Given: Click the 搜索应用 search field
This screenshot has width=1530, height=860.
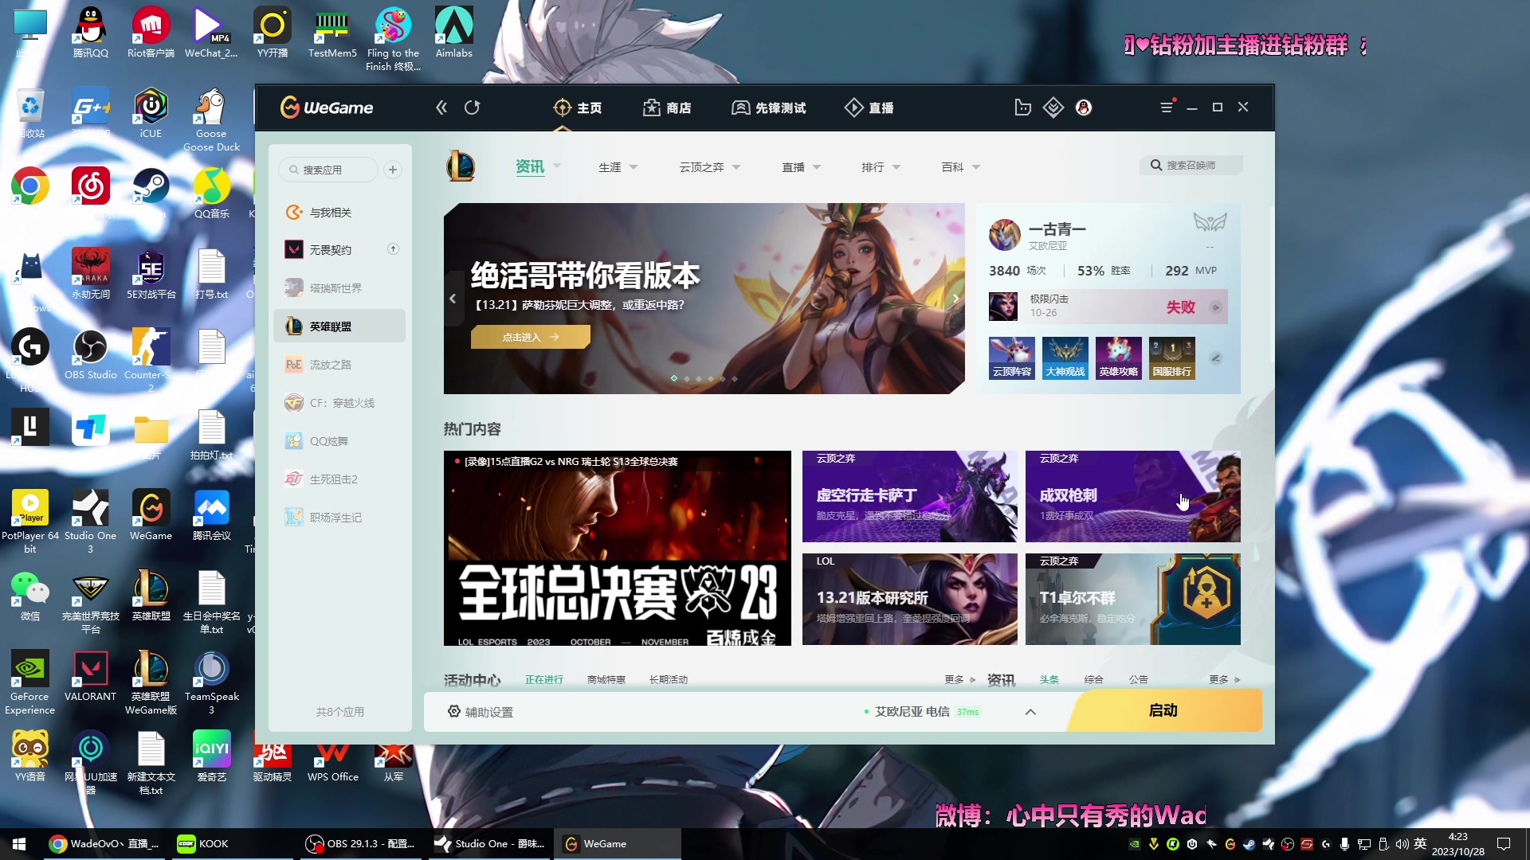Looking at the screenshot, I should click(x=328, y=170).
